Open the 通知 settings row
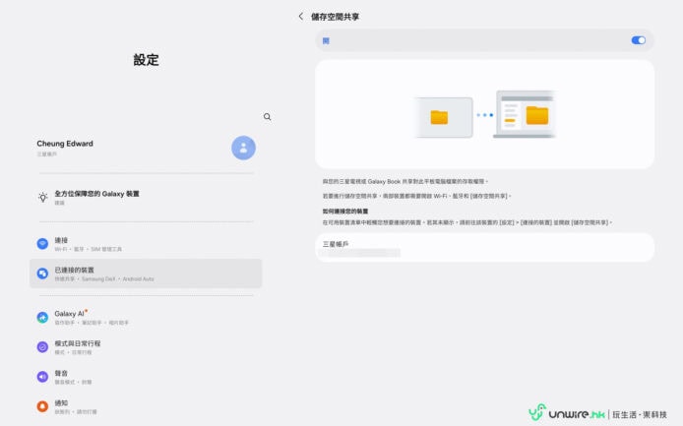Image resolution: width=683 pixels, height=426 pixels. point(146,406)
